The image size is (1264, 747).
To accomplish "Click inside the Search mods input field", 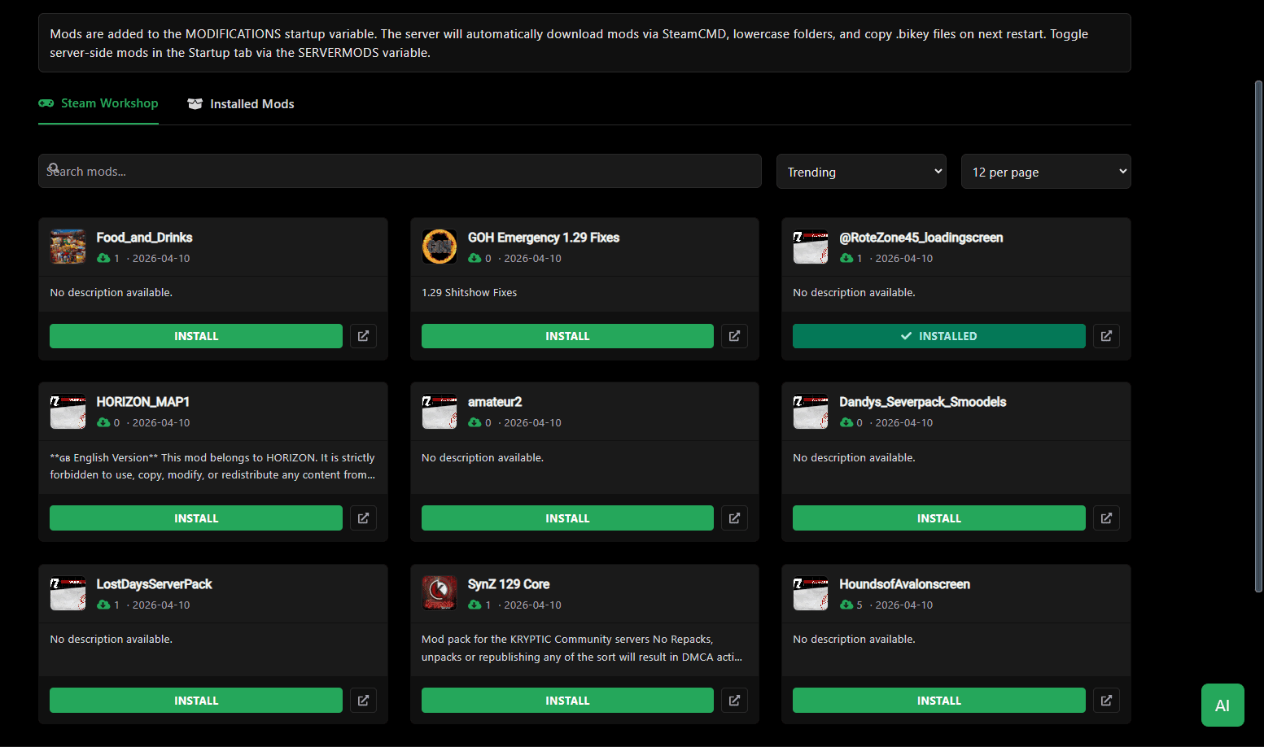I will pyautogui.click(x=400, y=171).
